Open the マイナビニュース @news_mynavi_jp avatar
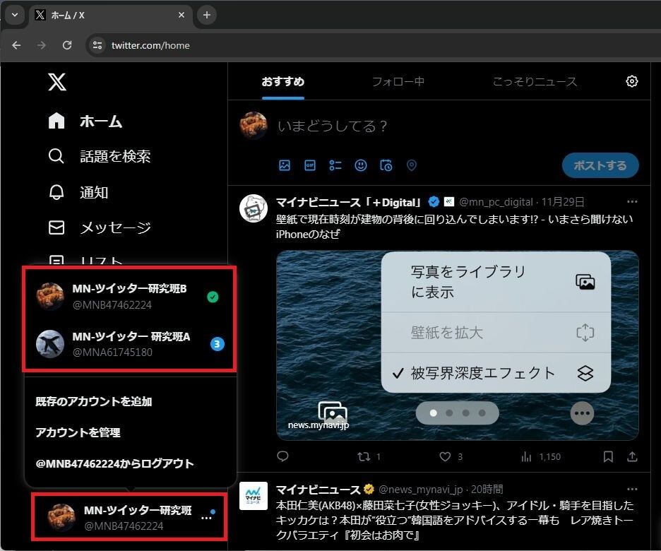Viewport: 661px width, 551px height. click(254, 496)
